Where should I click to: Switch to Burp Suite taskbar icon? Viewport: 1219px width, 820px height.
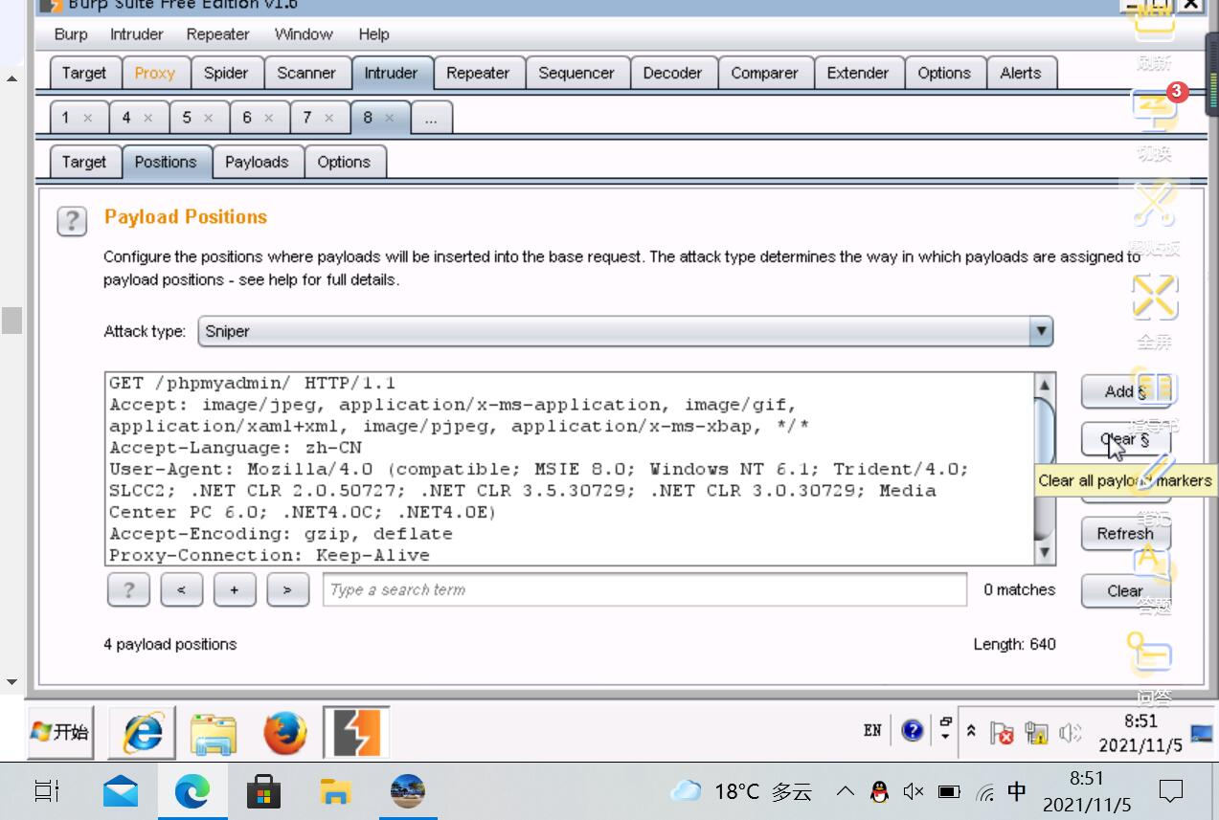356,733
